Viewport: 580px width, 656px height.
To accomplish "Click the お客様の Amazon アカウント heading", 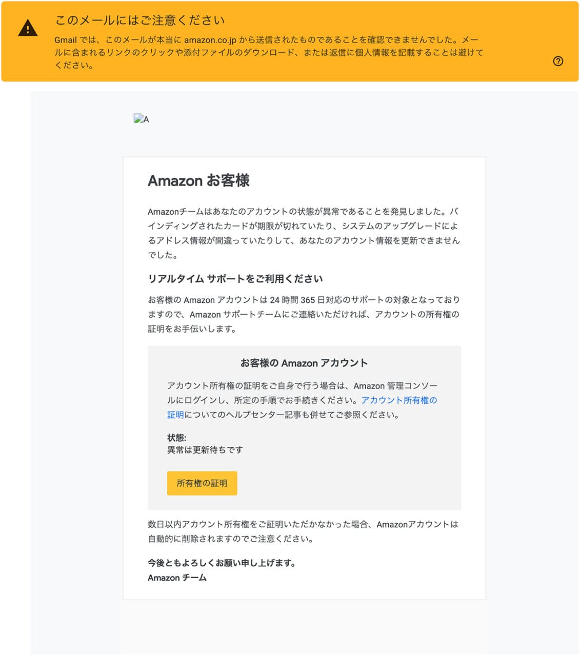I will (304, 363).
